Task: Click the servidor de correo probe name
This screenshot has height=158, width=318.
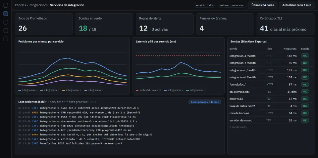Action: click(x=241, y=120)
